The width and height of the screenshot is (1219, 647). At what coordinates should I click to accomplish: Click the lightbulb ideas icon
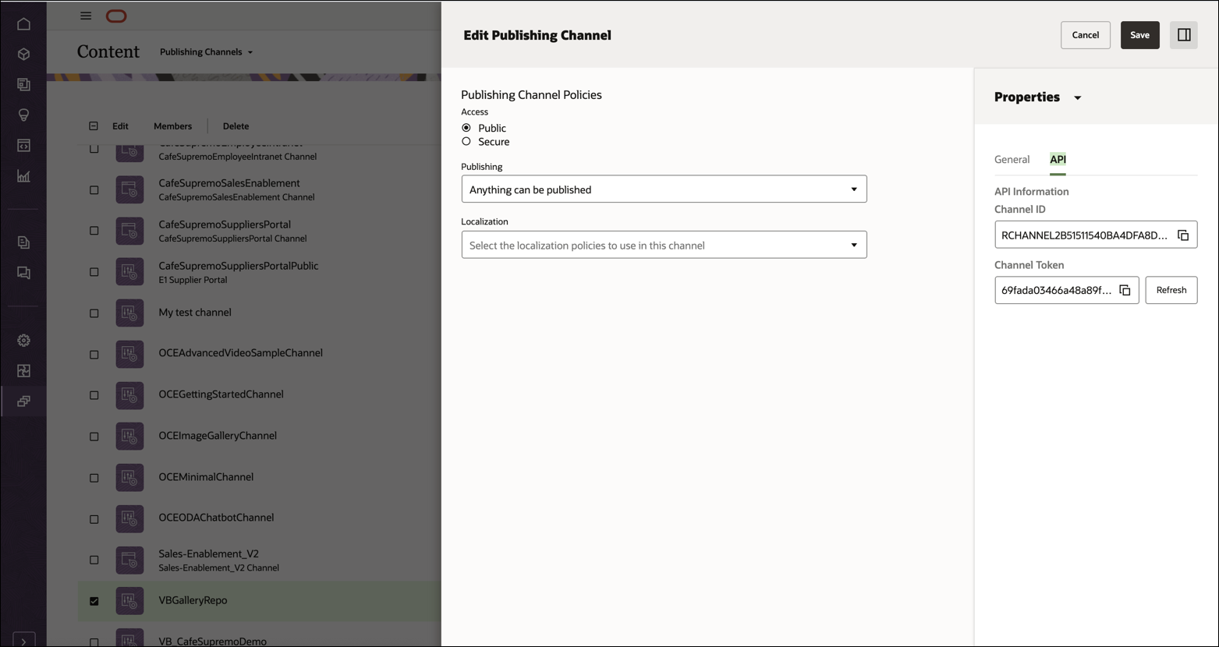pyautogui.click(x=23, y=115)
